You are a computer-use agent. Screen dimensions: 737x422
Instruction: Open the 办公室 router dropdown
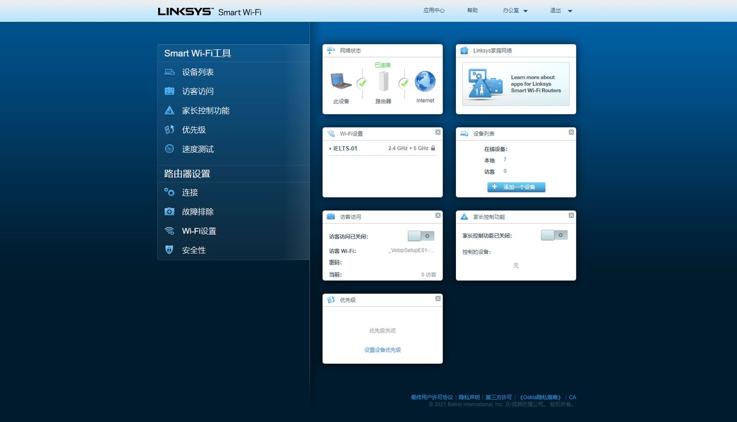[x=515, y=10]
